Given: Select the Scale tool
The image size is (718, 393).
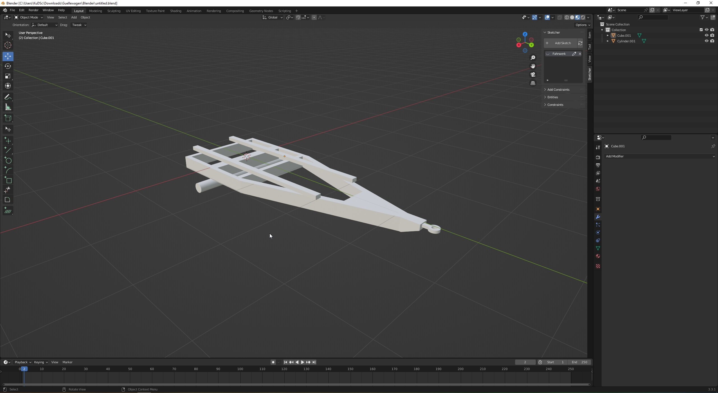Looking at the screenshot, I should tap(8, 76).
